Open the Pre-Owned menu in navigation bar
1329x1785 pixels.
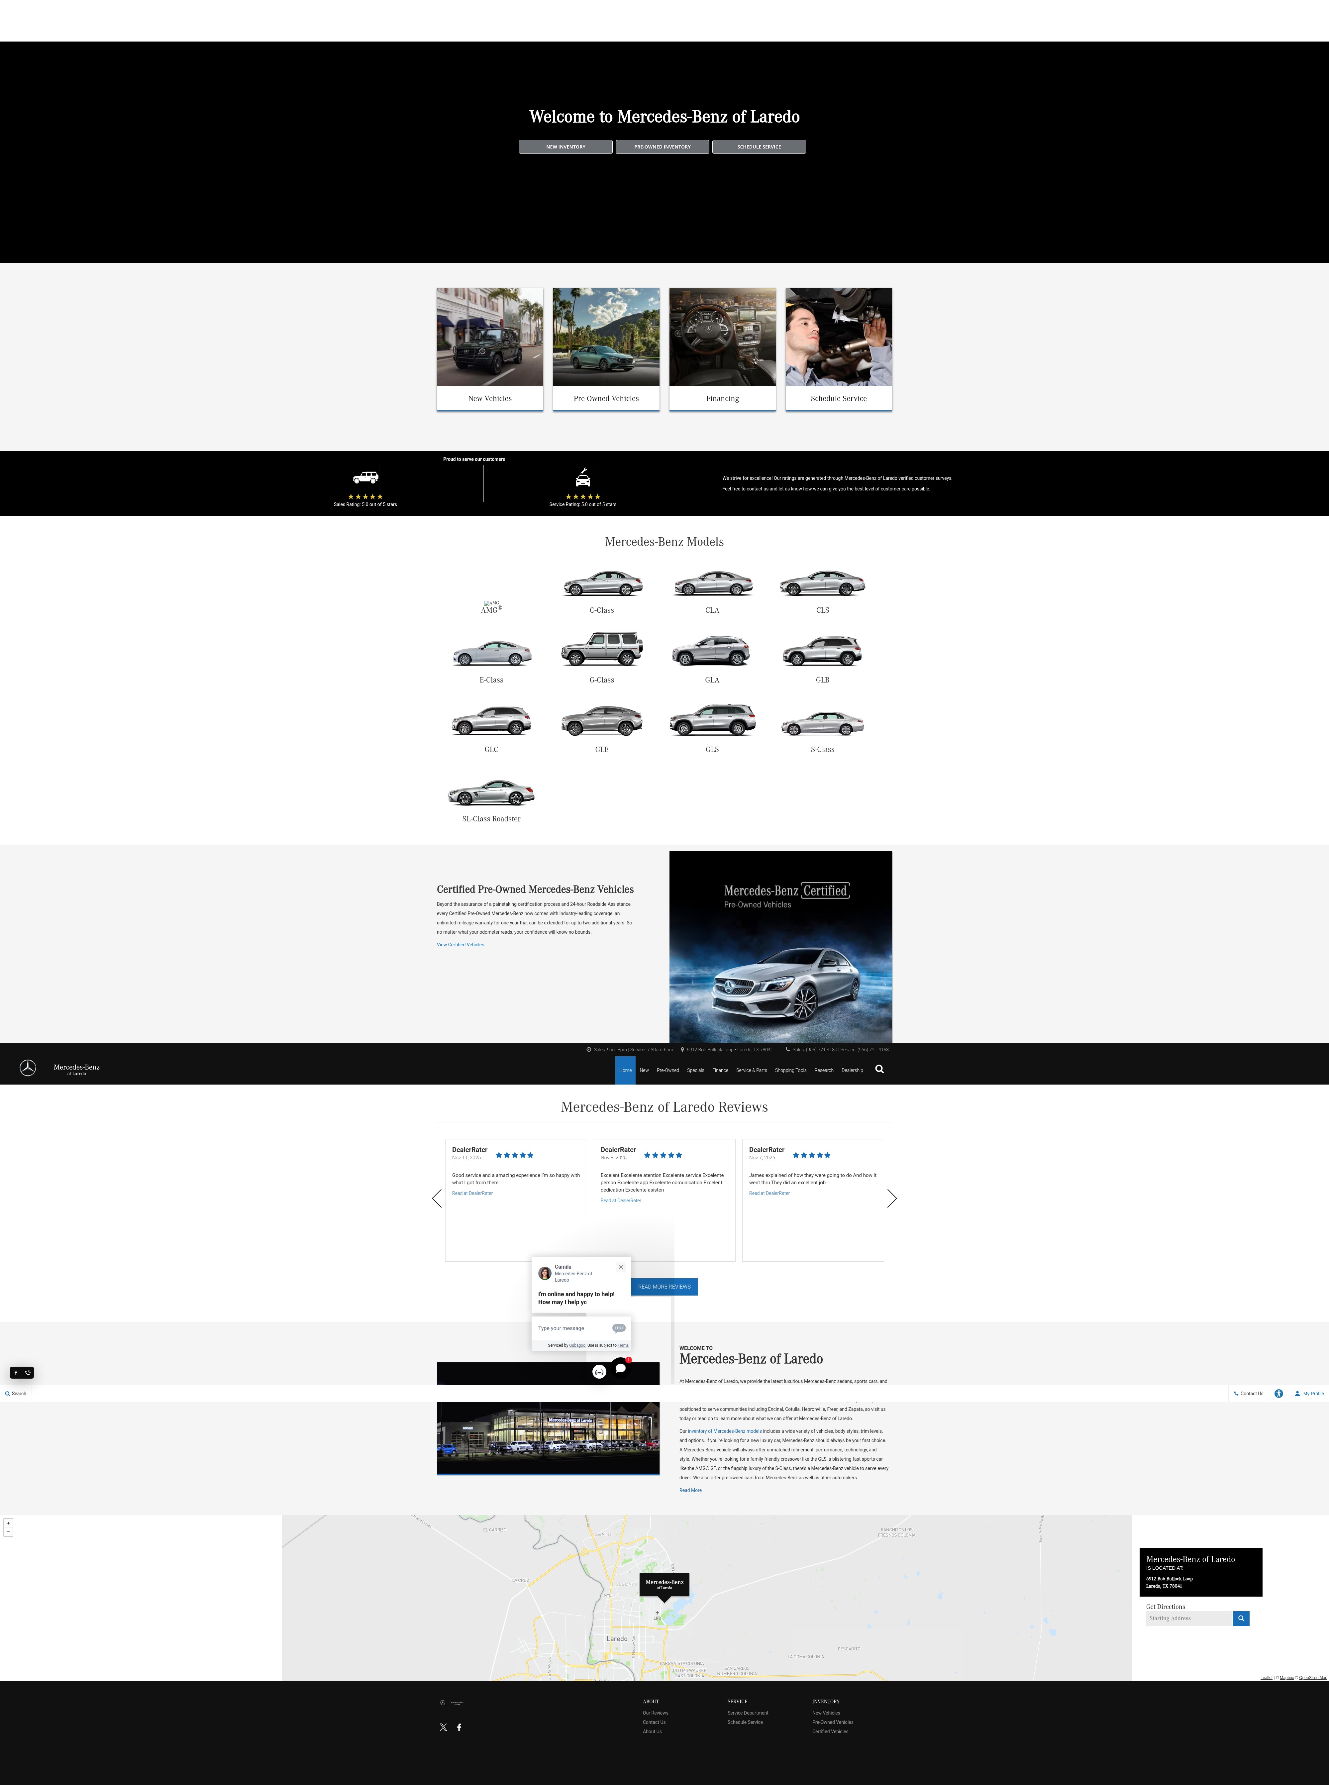668,1070
